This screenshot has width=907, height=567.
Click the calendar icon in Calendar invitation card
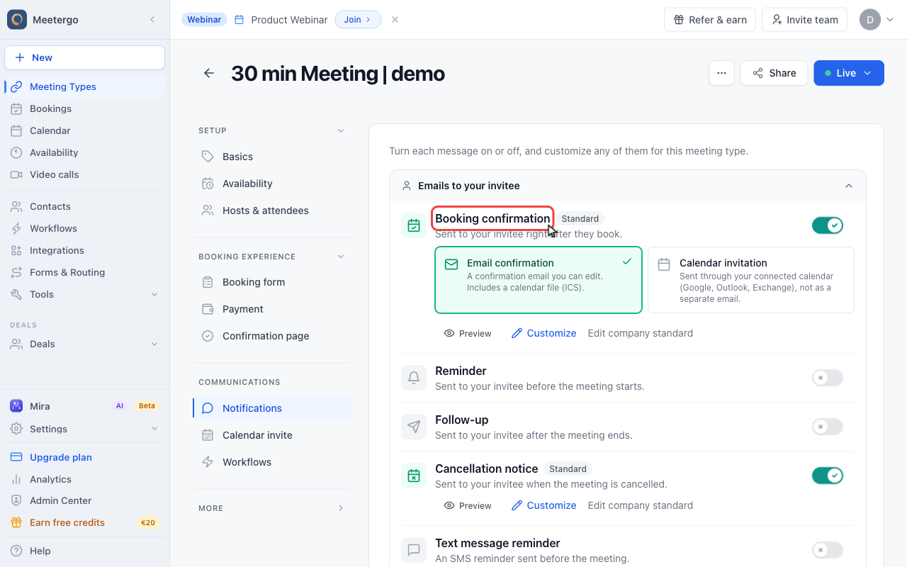click(664, 264)
